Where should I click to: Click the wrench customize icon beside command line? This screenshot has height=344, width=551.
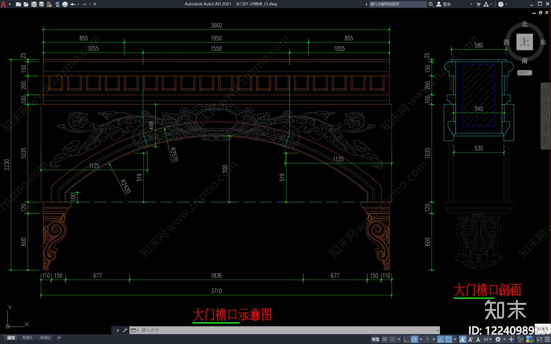pos(125,330)
